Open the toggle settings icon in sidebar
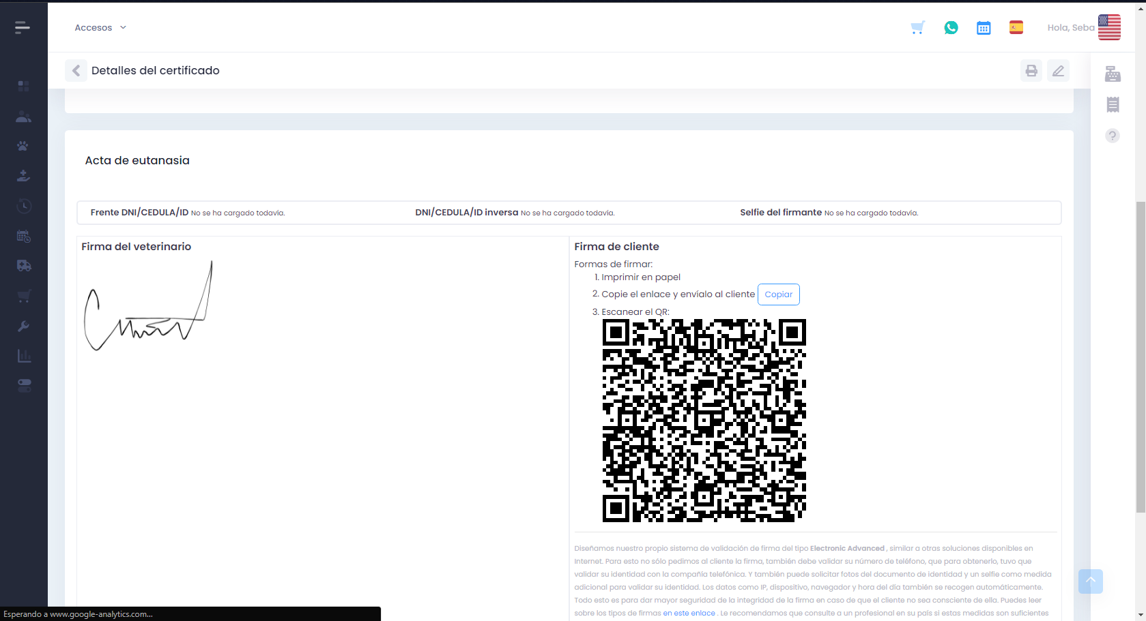The image size is (1146, 621). pos(24,386)
